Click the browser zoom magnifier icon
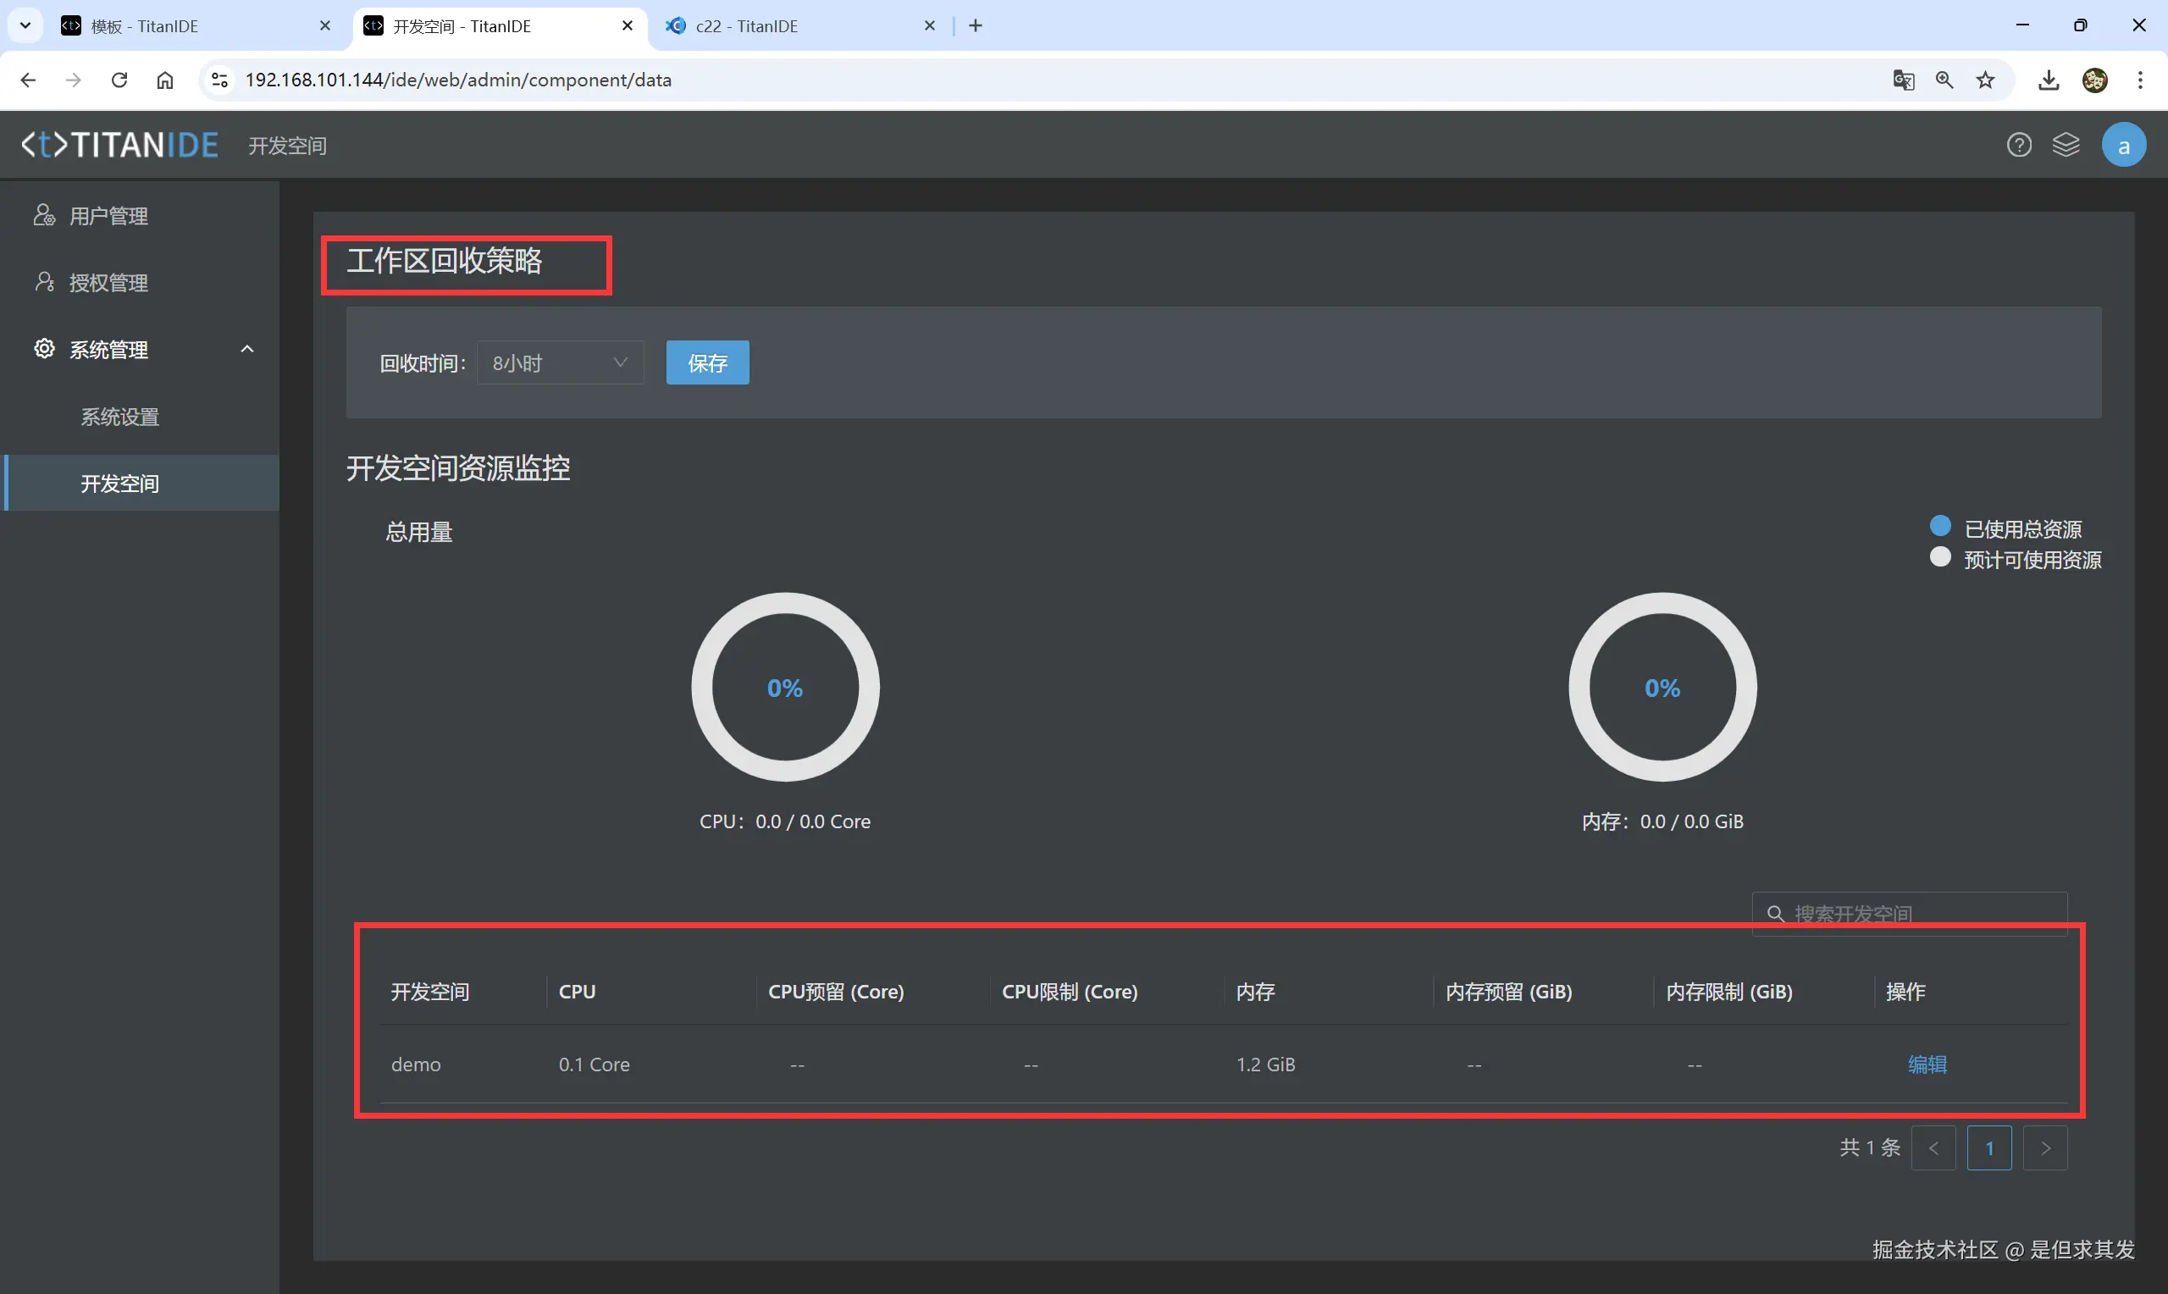The height and width of the screenshot is (1294, 2168). pos(1944,80)
